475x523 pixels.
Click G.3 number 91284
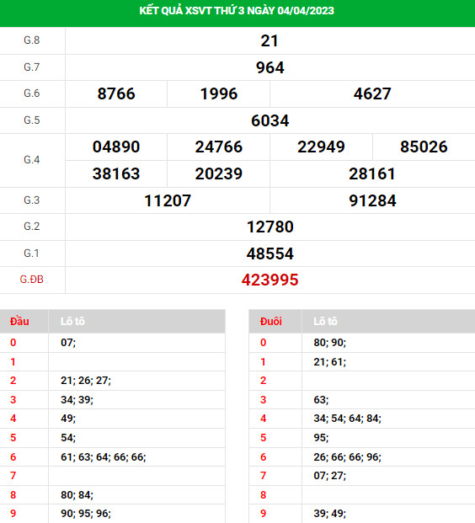372,200
